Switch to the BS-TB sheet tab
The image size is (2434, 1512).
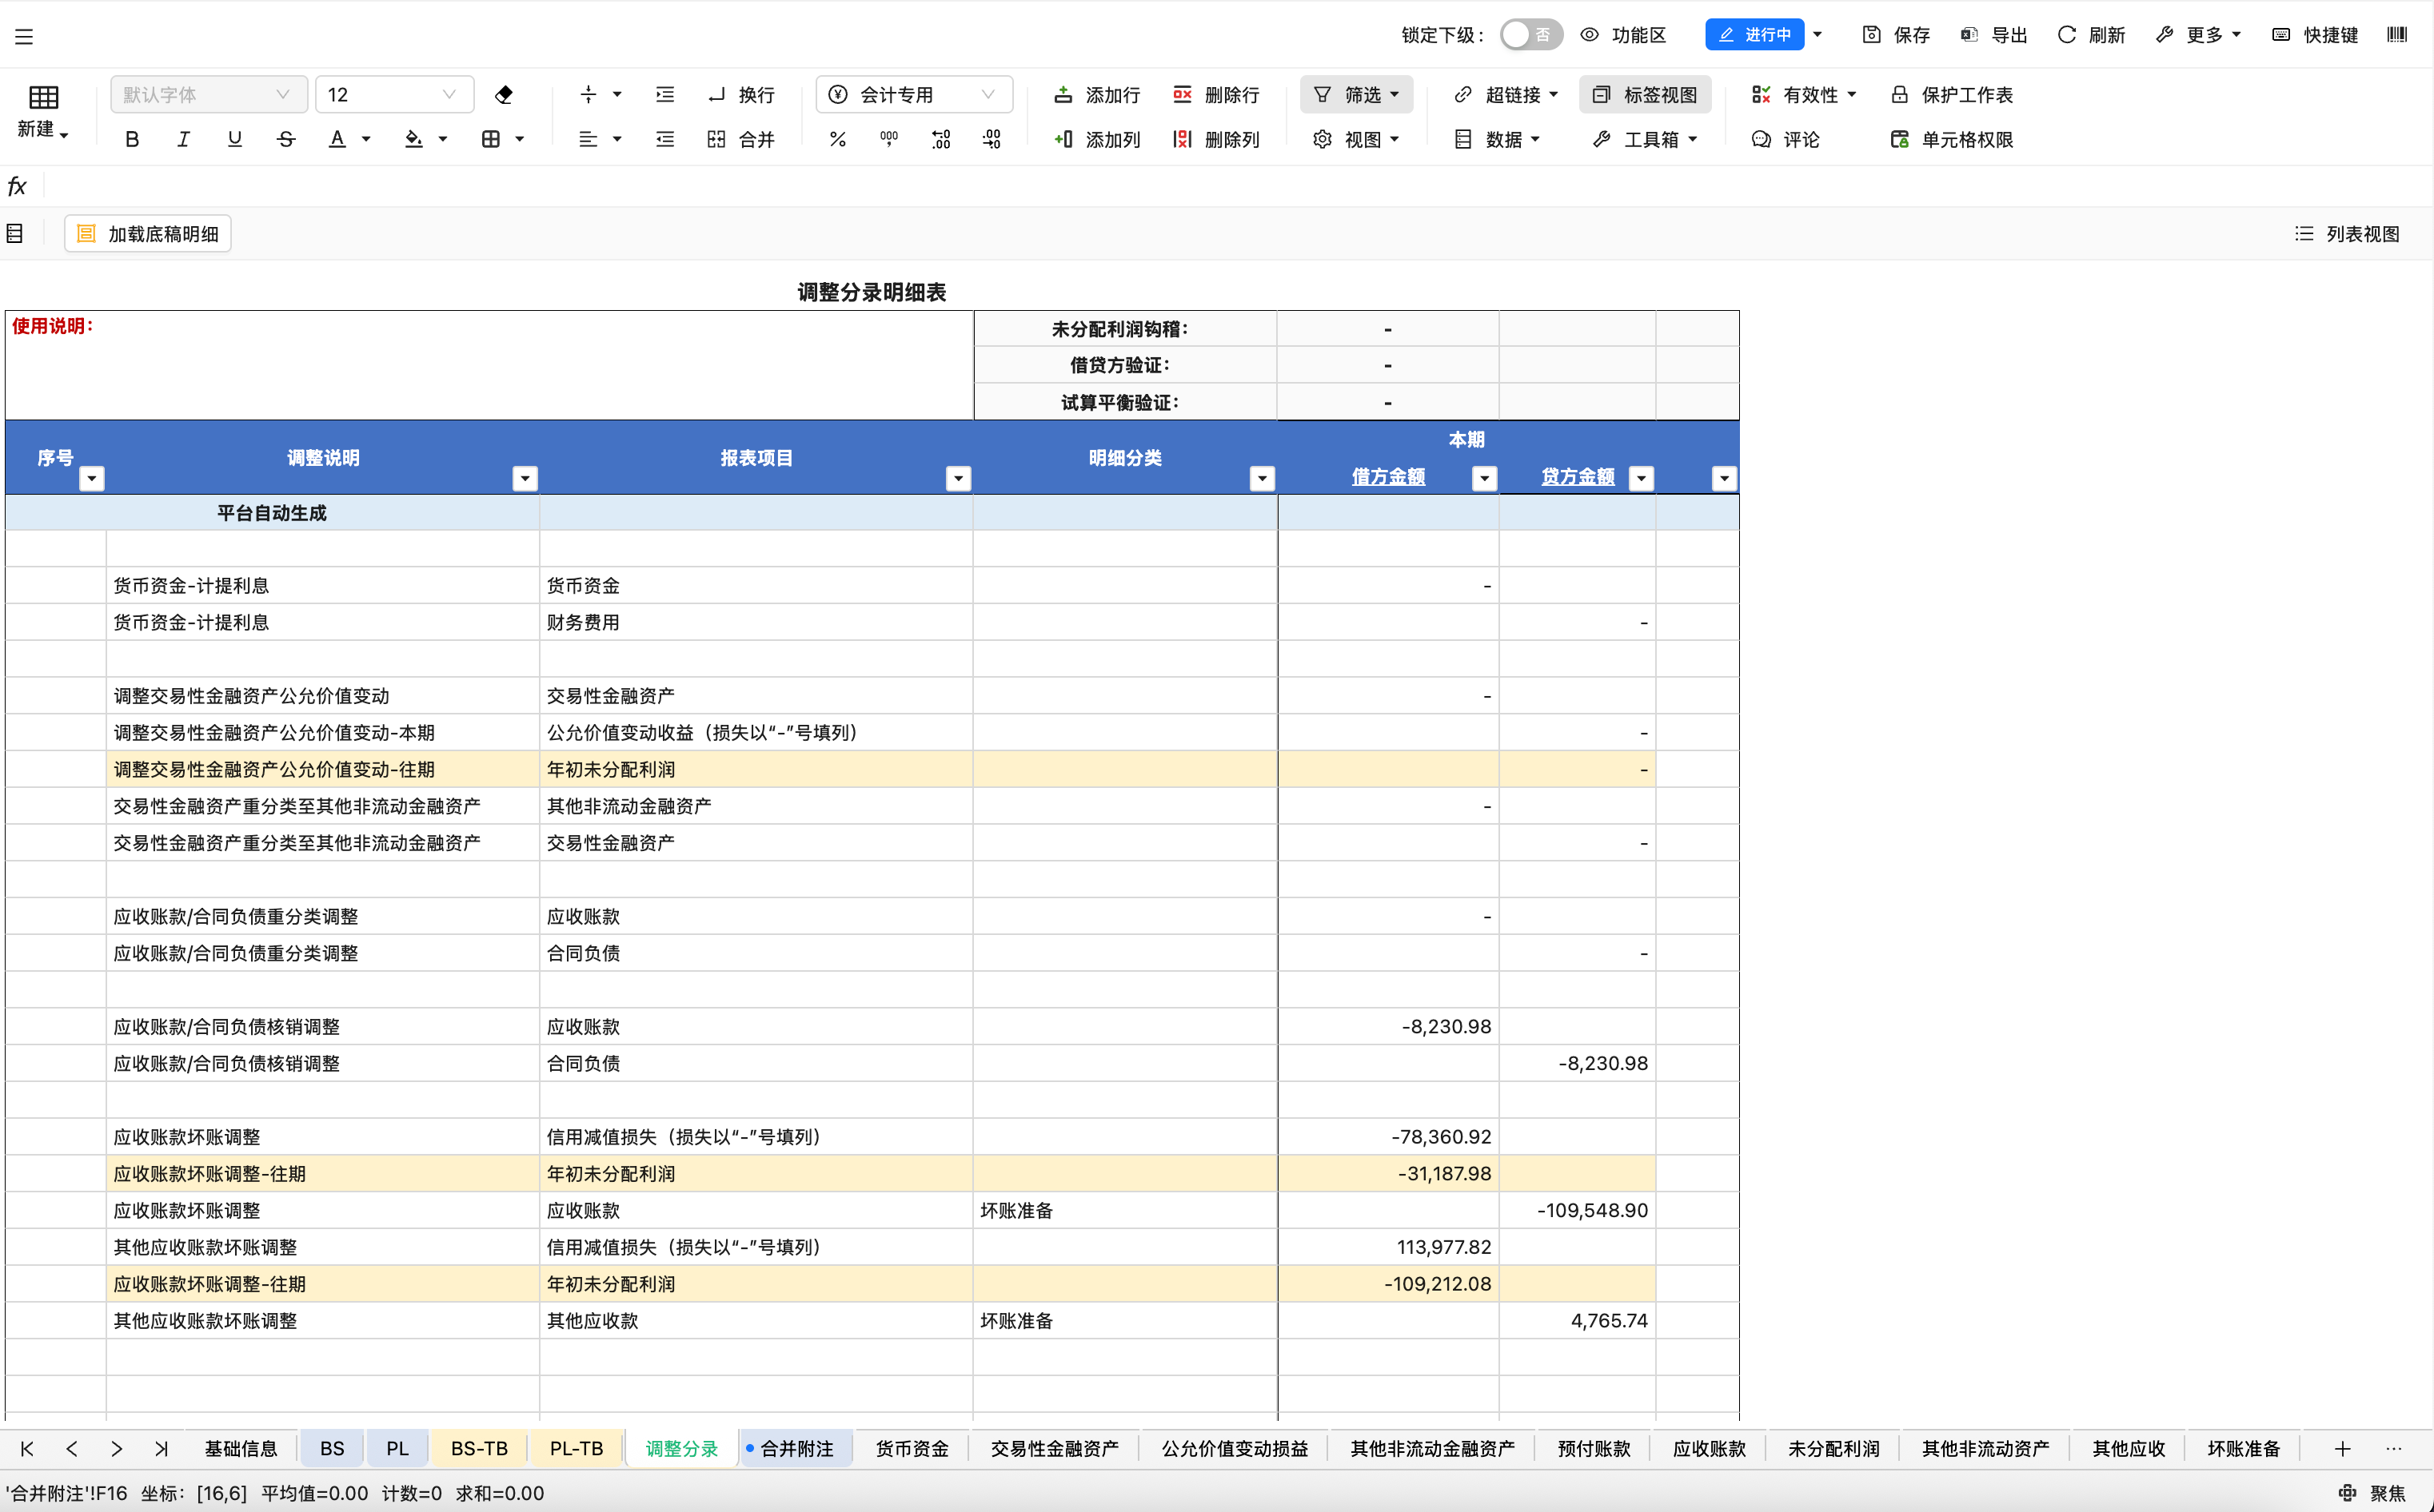pos(479,1448)
